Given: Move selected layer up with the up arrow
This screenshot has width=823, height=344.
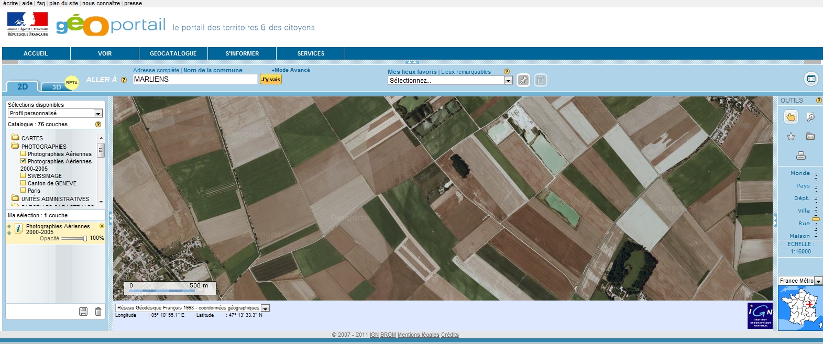Looking at the screenshot, I should [x=9, y=226].
